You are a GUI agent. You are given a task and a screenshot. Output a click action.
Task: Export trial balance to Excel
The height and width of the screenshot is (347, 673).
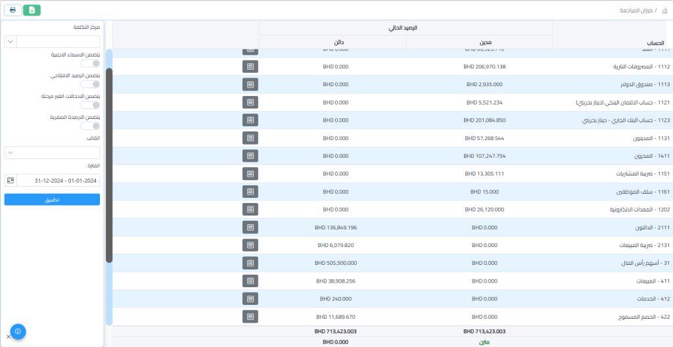click(32, 10)
